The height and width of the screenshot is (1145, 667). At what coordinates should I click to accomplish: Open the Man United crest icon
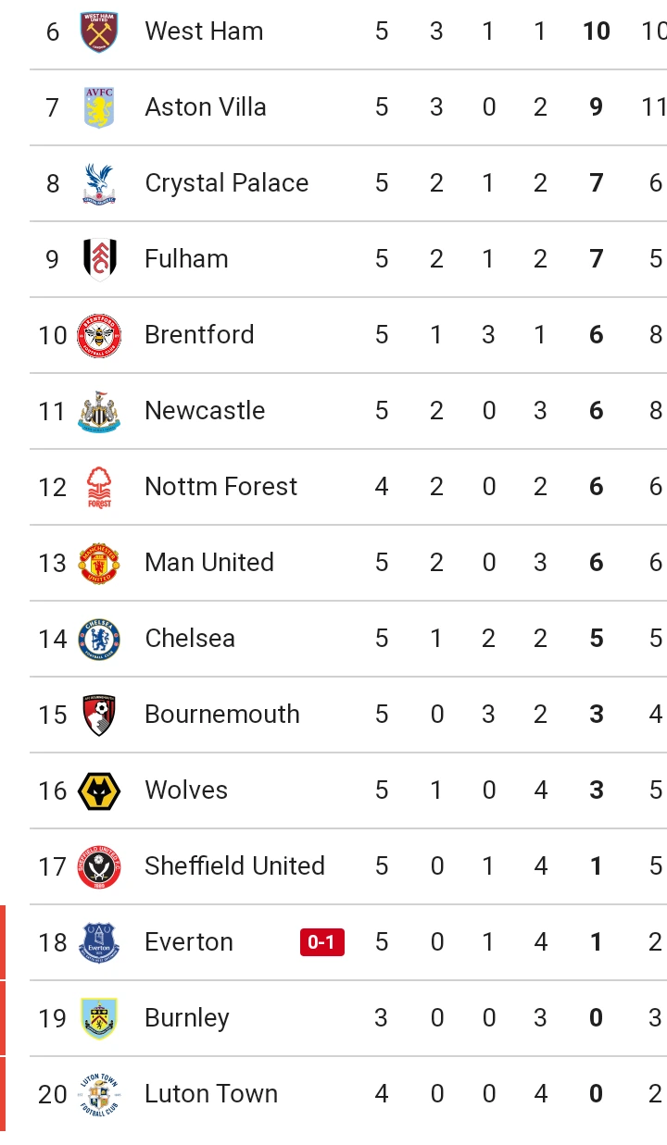point(99,563)
